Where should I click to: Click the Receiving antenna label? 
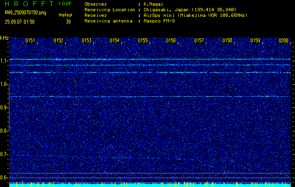coord(108,21)
